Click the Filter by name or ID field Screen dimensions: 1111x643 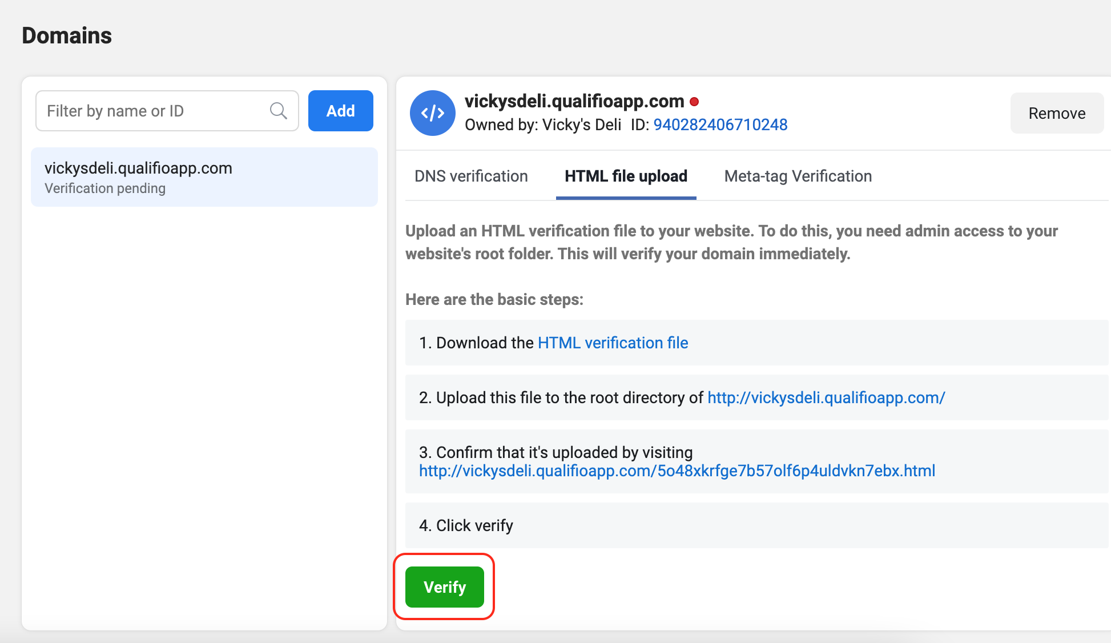pos(167,111)
